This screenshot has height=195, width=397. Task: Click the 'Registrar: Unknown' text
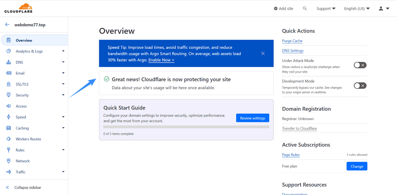[298, 119]
